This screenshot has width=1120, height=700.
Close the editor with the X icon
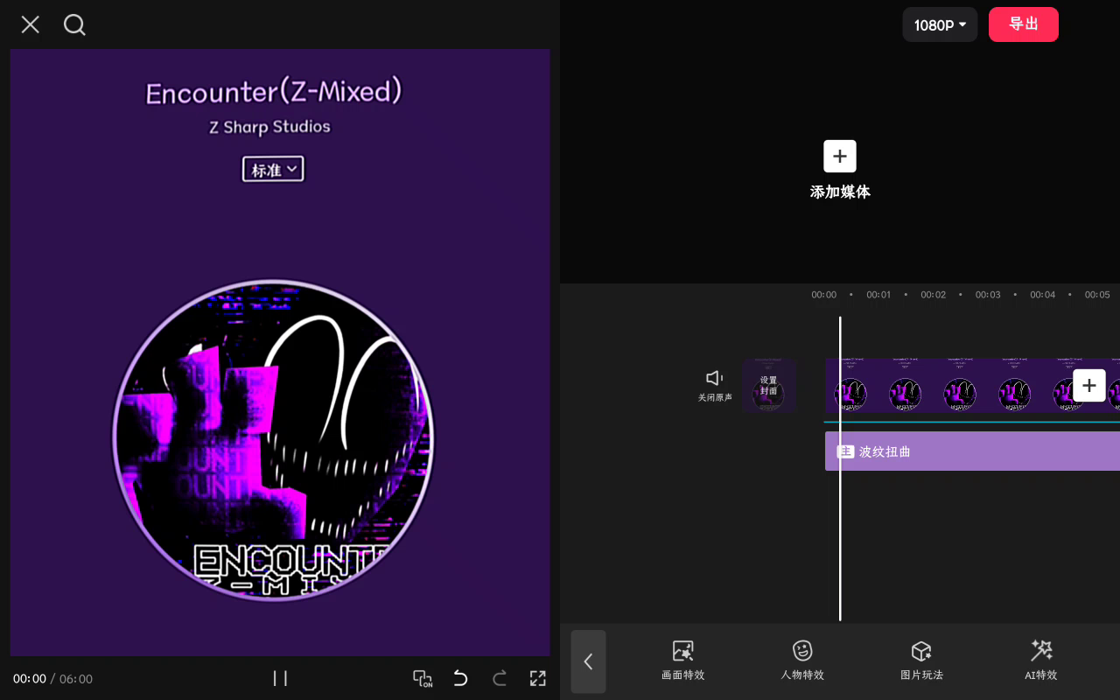click(x=31, y=24)
